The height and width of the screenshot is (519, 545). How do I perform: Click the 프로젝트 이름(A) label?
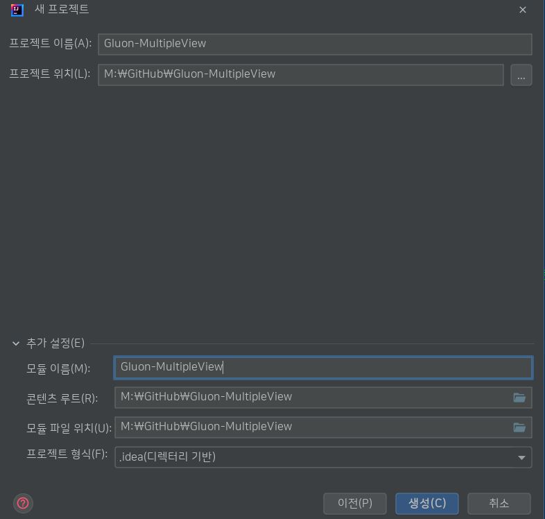click(x=51, y=44)
